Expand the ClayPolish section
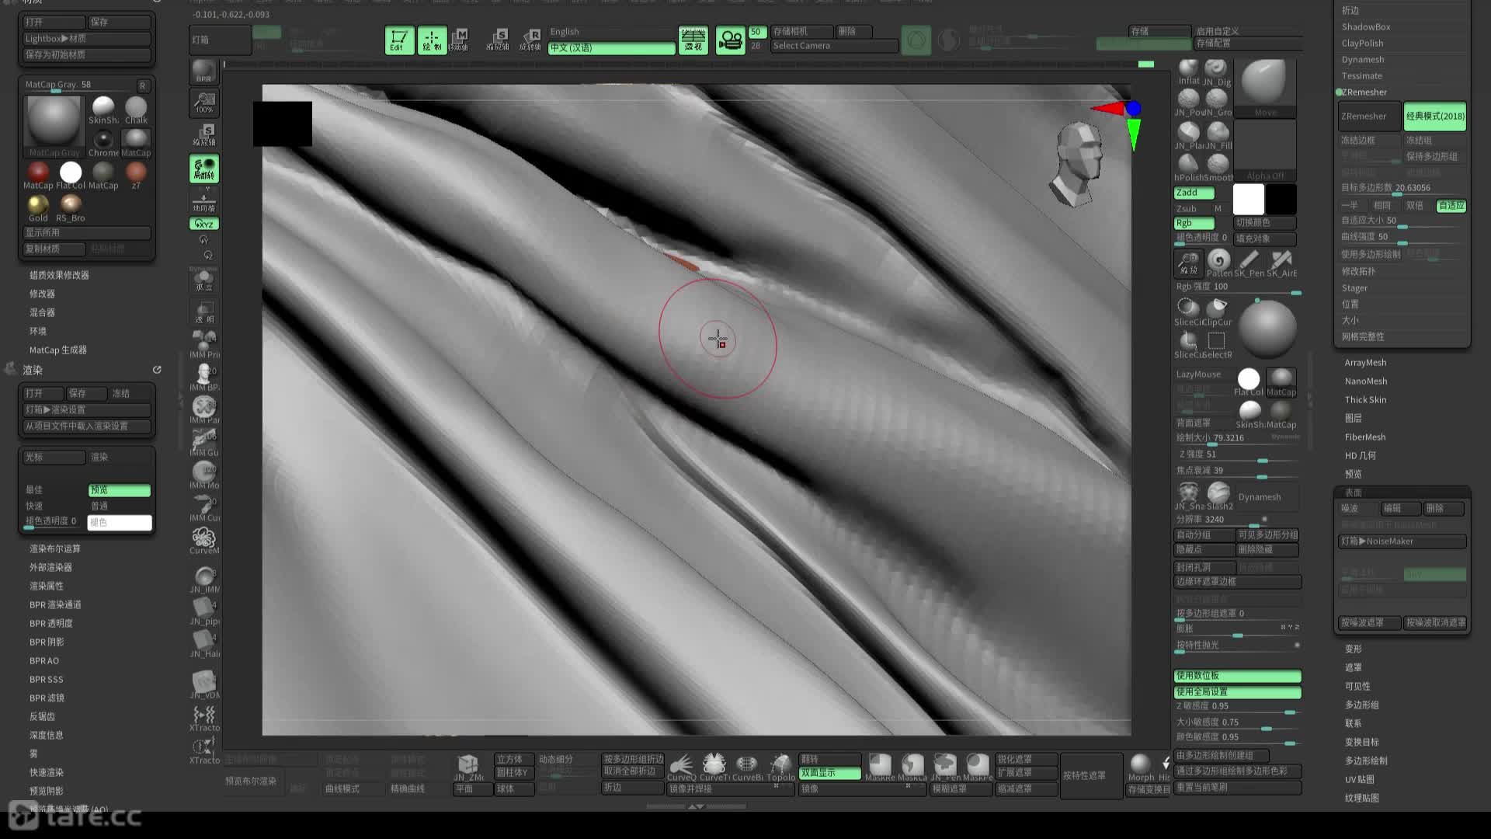The image size is (1491, 839). [x=1363, y=43]
